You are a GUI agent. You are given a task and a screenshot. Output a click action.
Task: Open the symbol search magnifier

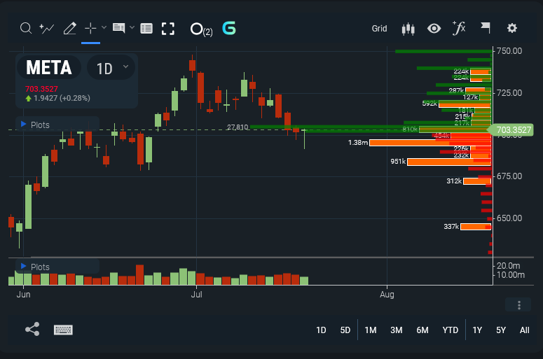[x=26, y=29]
